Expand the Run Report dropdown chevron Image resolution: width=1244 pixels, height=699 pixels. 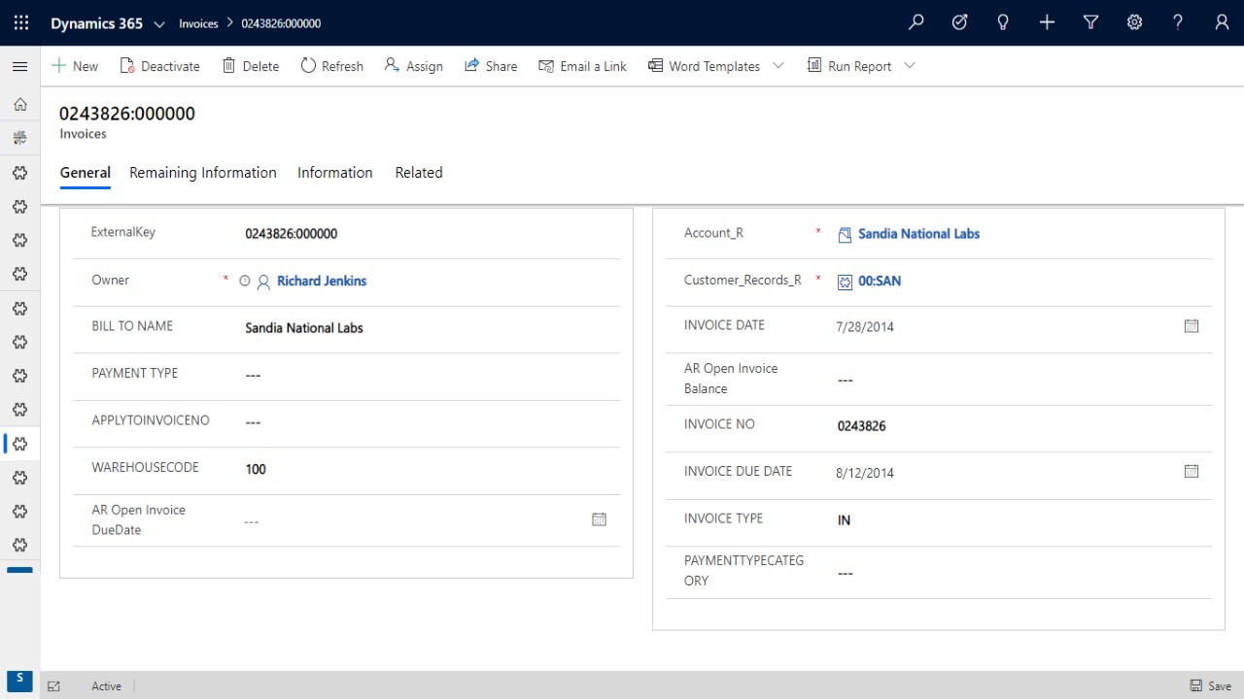coord(910,66)
